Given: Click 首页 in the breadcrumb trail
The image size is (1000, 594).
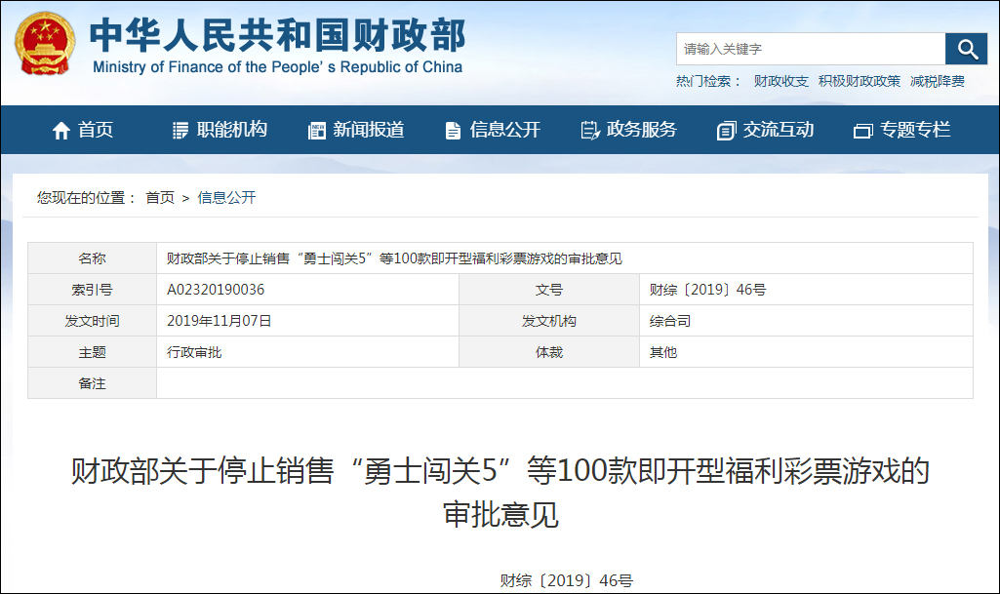Looking at the screenshot, I should click(x=160, y=198).
